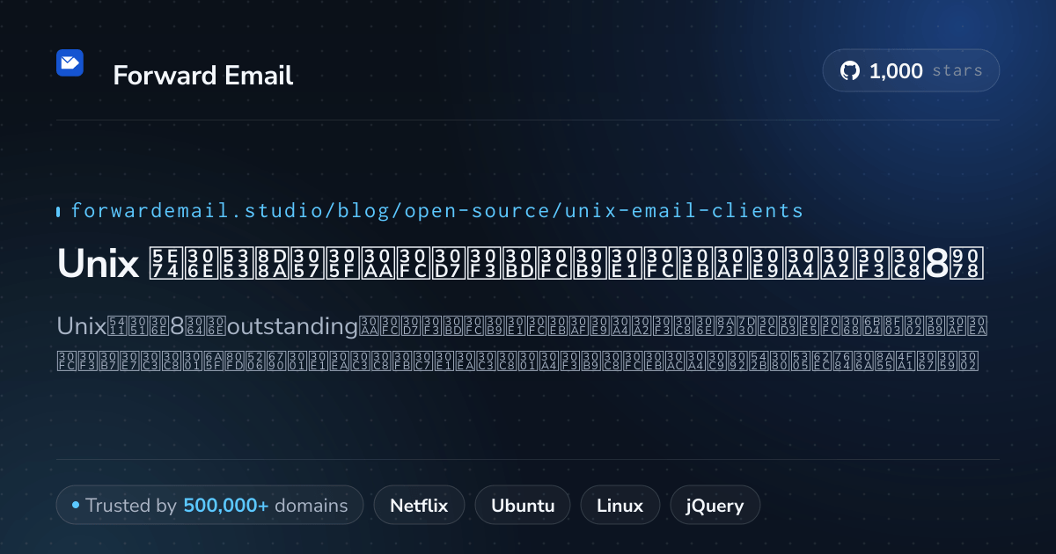Screen dimensions: 1056x554
Task: Open the forwardemail.studio unix-email-clients URL
Action: 436,211
